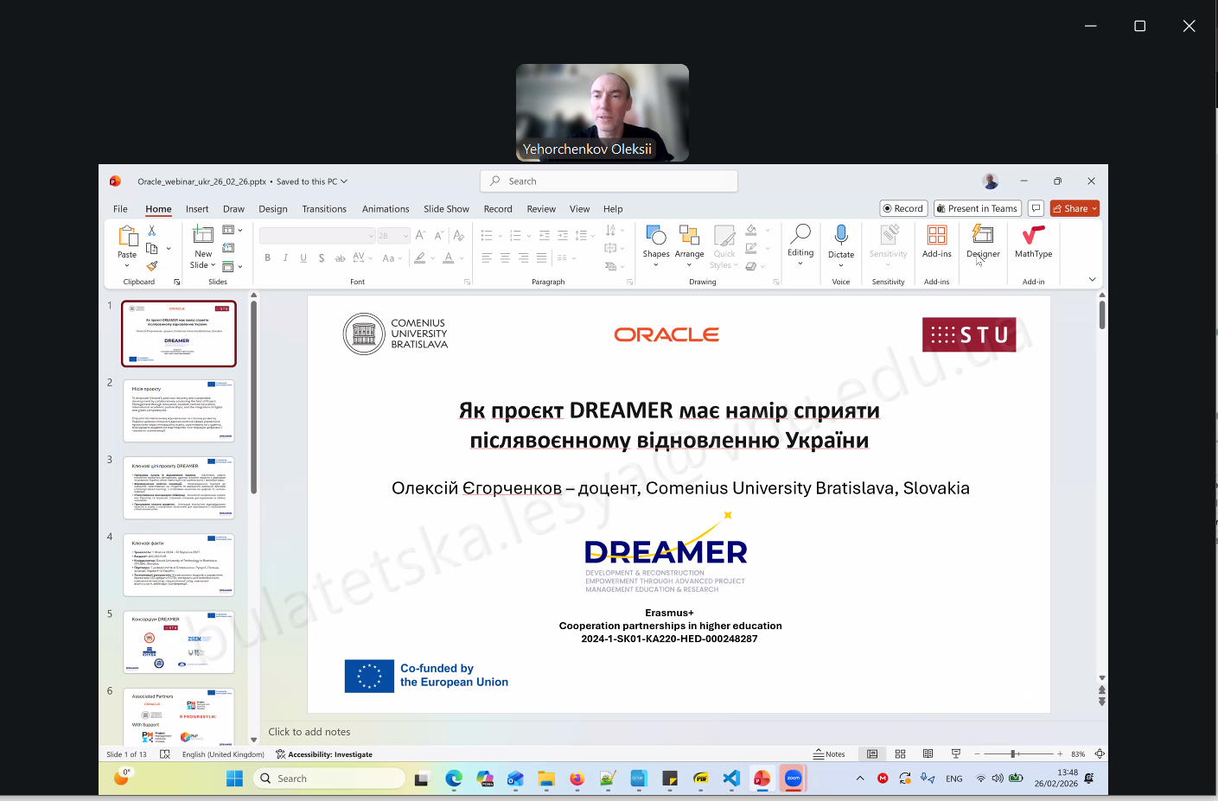
Task: Collapse the ribbon with chevron
Action: tap(1092, 279)
